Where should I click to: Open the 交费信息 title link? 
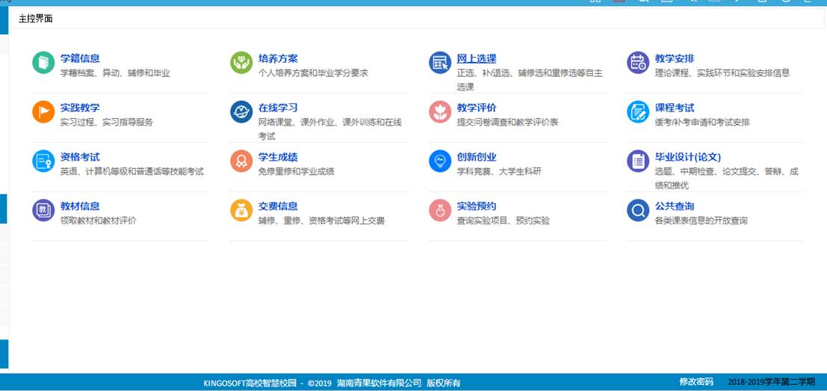278,206
